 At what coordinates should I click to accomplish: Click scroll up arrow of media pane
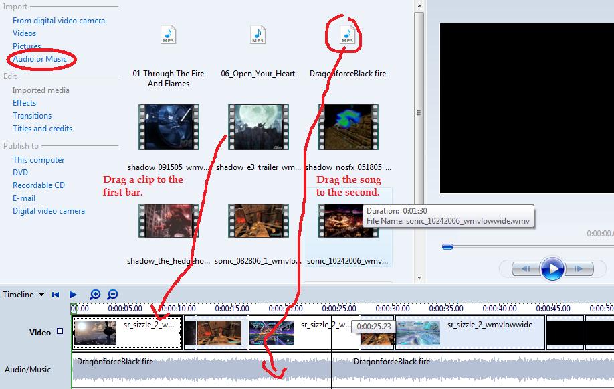click(x=419, y=6)
